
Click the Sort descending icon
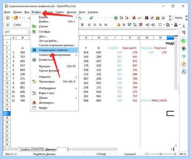pyautogui.click(x=127, y=18)
